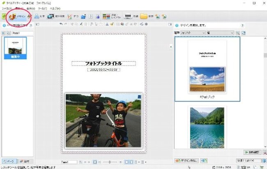Select the 文字 (Text) tool
Screen dimensions: 267x169
point(39,17)
